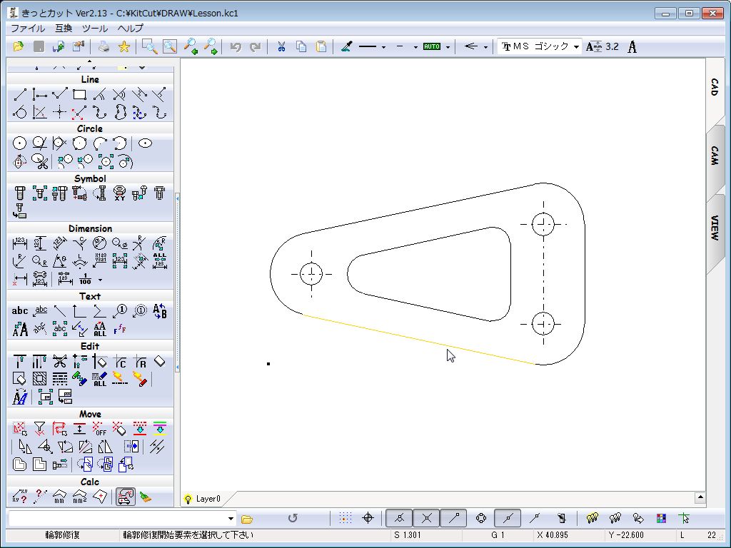731x548 pixels.
Task: Select the rectangle drawing tool
Action: [x=80, y=95]
